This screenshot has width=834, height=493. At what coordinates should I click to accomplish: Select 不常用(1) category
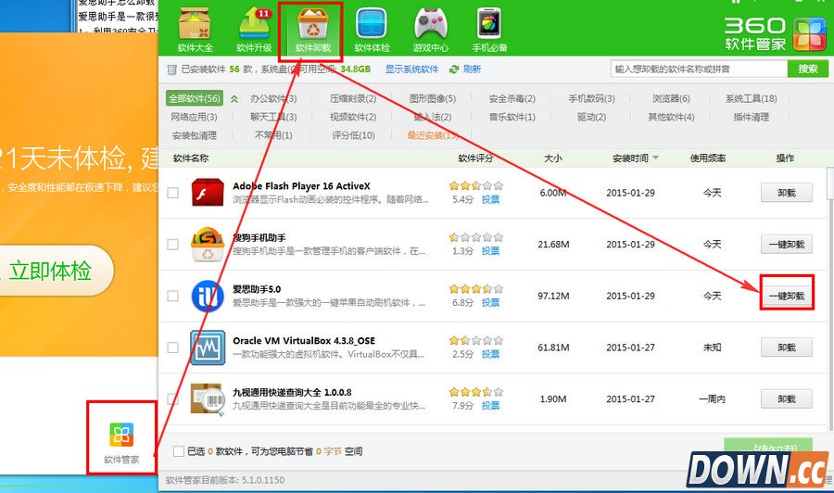[273, 135]
